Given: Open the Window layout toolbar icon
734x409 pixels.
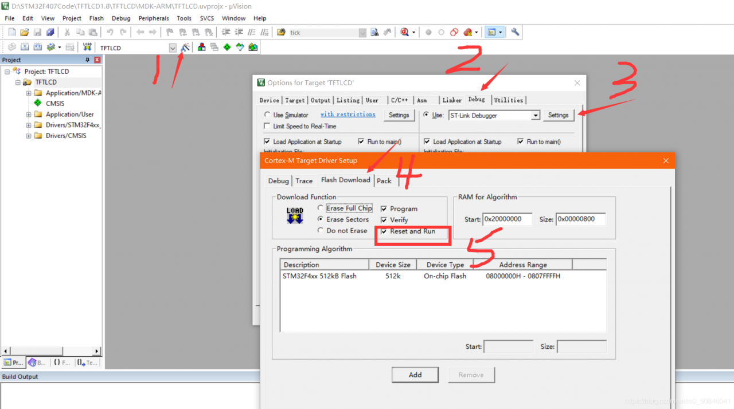Looking at the screenshot, I should point(491,32).
